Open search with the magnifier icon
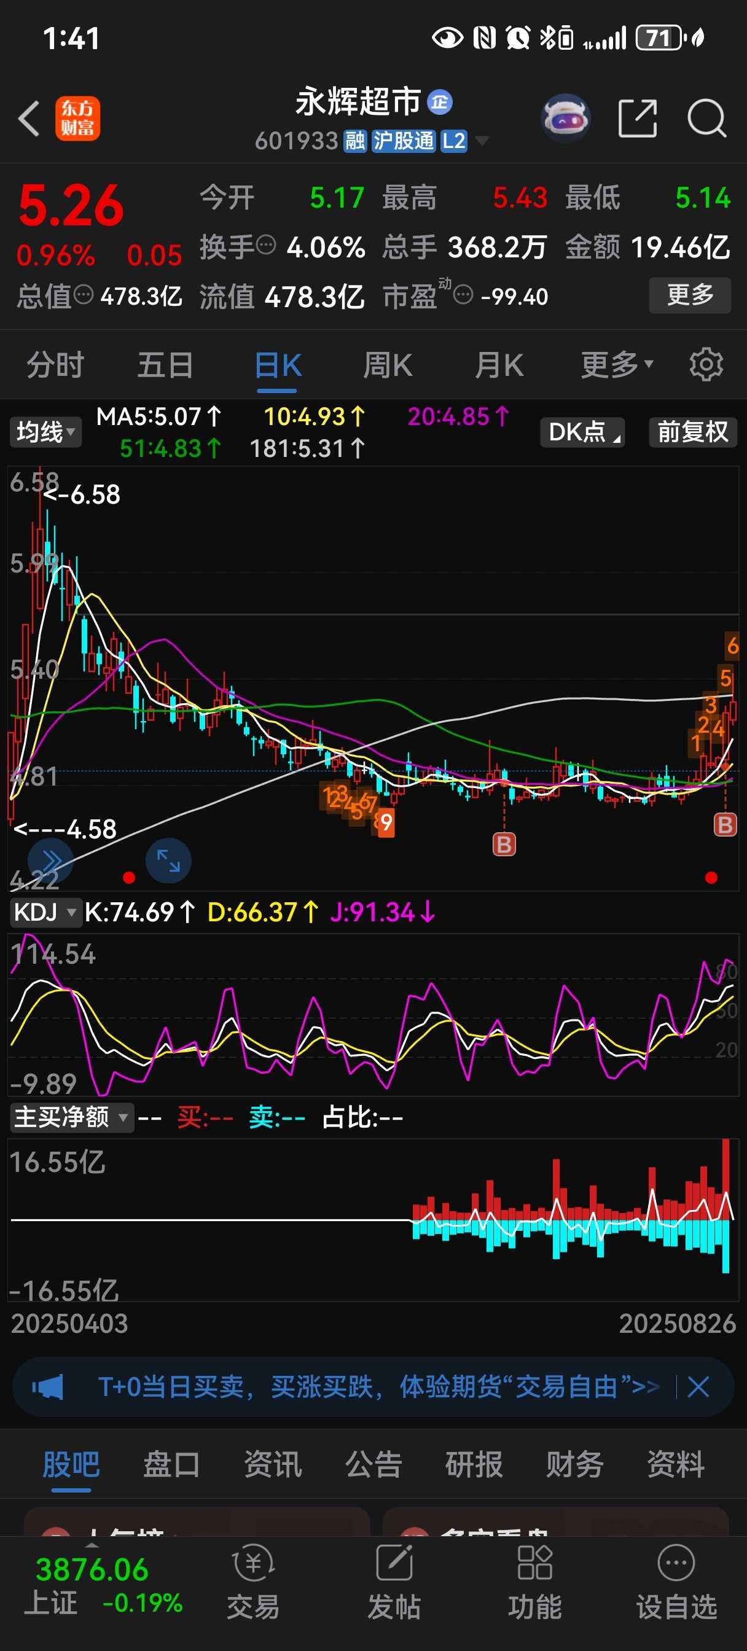 (706, 119)
